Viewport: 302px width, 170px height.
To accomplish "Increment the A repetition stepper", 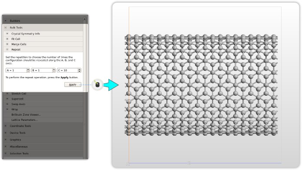I will pyautogui.click(x=28, y=69).
